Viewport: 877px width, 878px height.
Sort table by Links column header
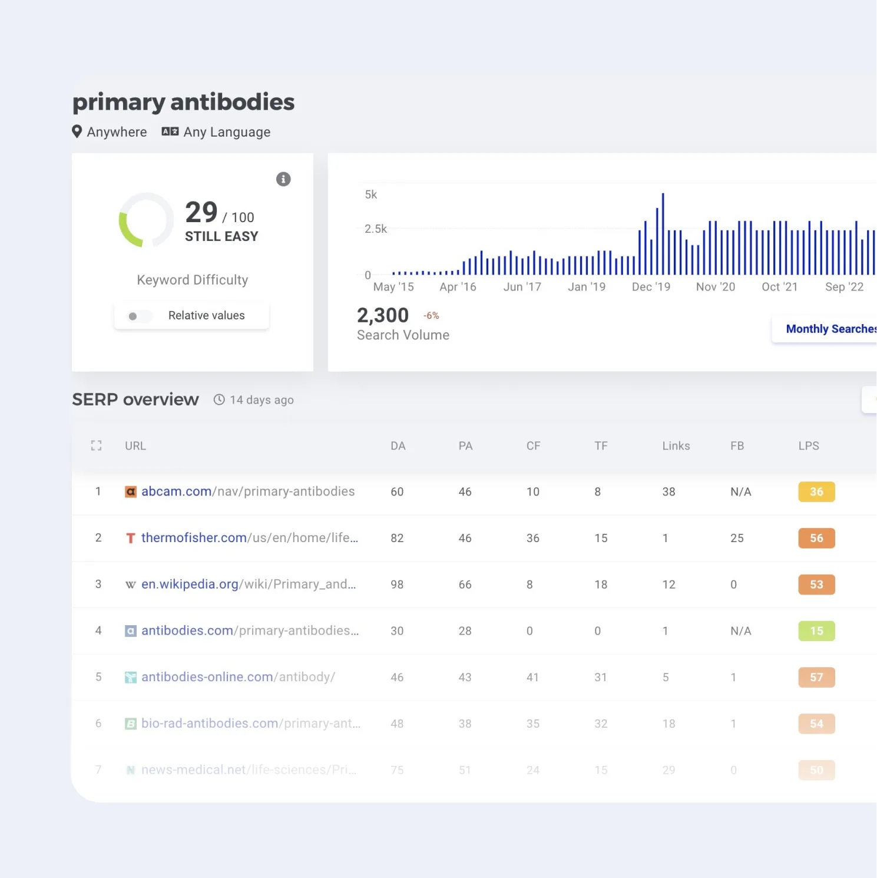tap(676, 446)
